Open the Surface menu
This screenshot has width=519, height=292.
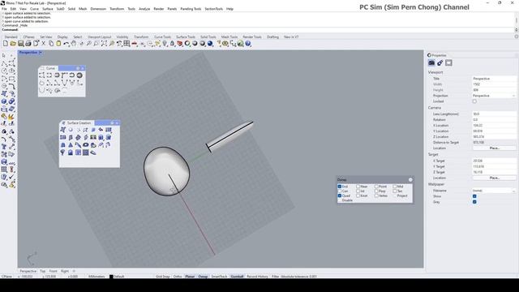(47, 9)
